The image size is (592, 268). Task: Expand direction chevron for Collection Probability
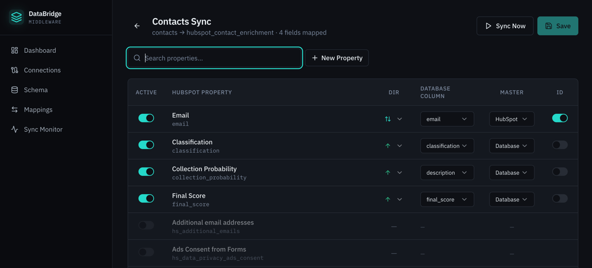click(400, 172)
